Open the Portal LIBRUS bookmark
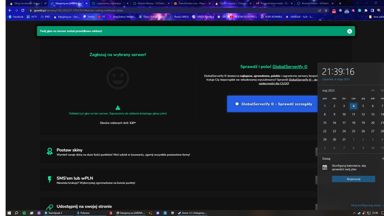Viewport: 384px width, 216px height. click(179, 17)
